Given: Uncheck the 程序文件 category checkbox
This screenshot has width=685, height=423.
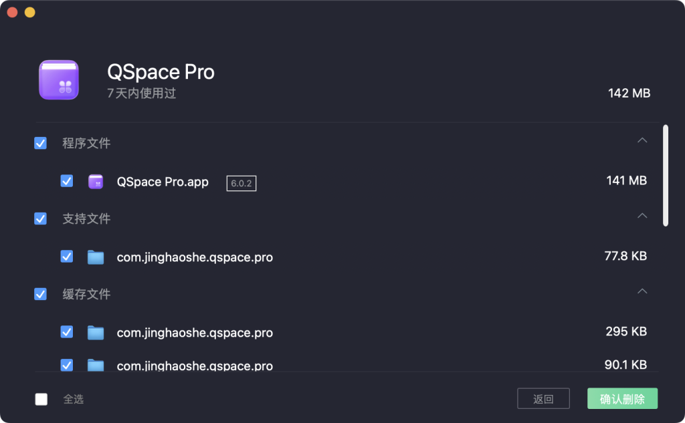Looking at the screenshot, I should point(41,143).
